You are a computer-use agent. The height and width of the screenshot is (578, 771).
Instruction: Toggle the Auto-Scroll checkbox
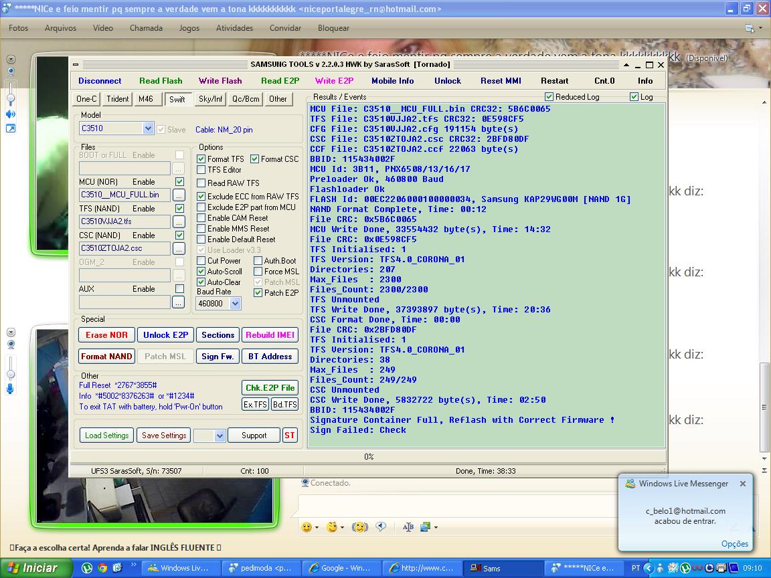(201, 272)
